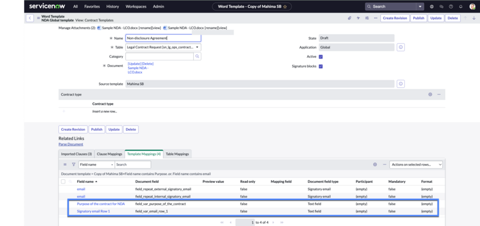Open Actions on selected rows dropdown

[416, 164]
